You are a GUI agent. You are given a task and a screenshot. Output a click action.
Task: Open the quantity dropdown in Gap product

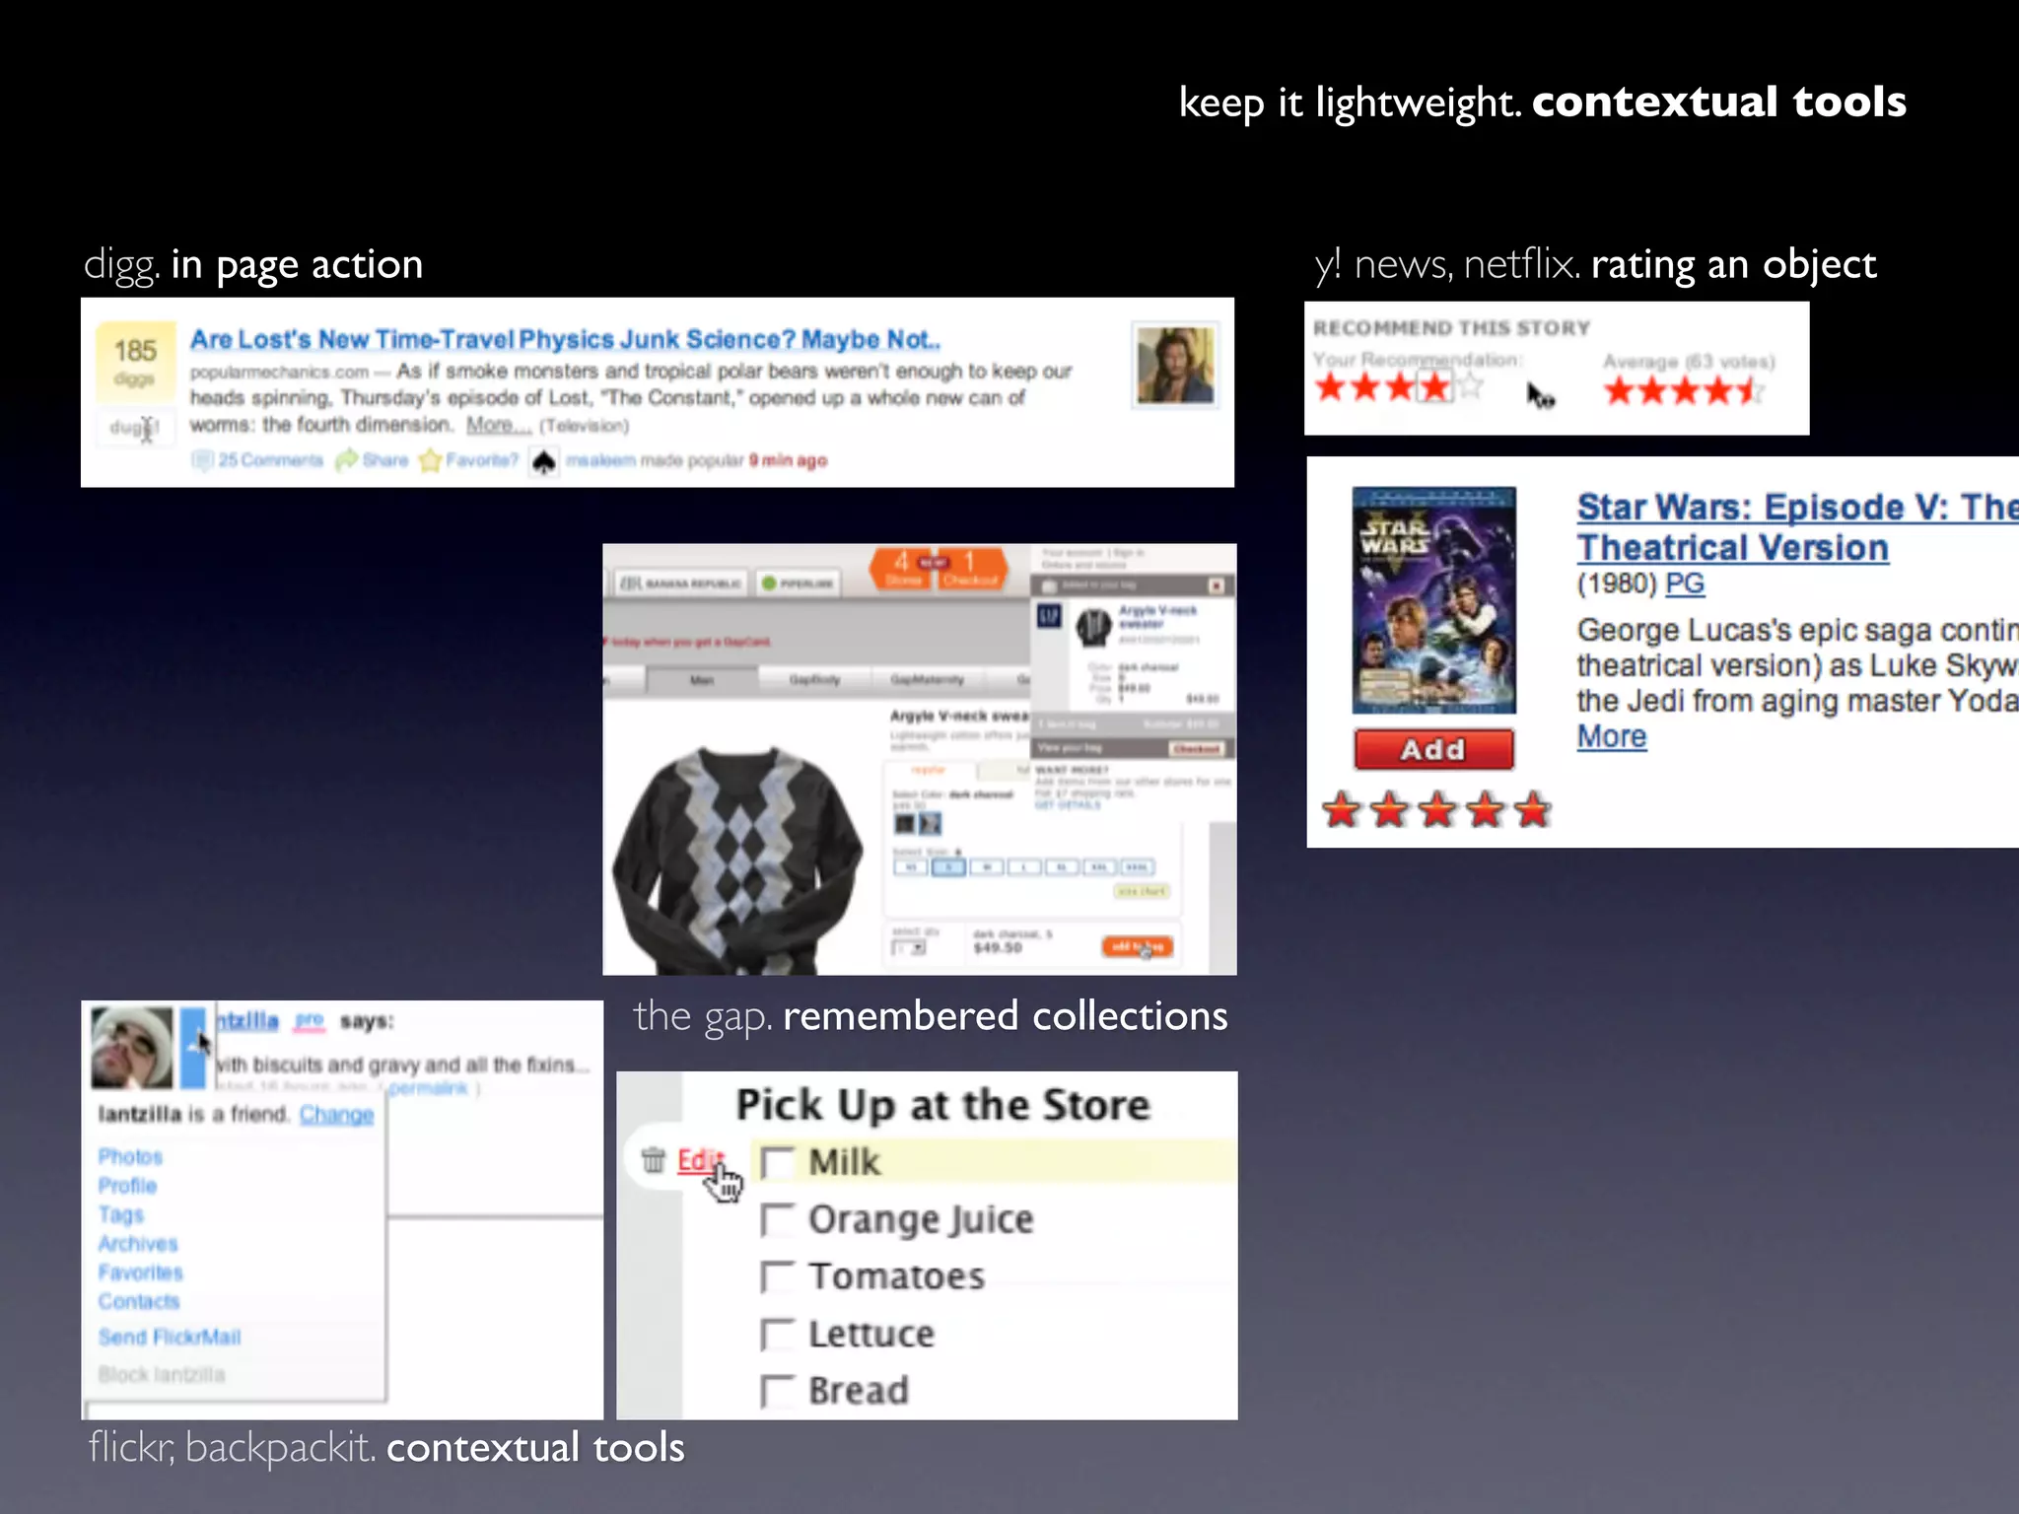[909, 948]
